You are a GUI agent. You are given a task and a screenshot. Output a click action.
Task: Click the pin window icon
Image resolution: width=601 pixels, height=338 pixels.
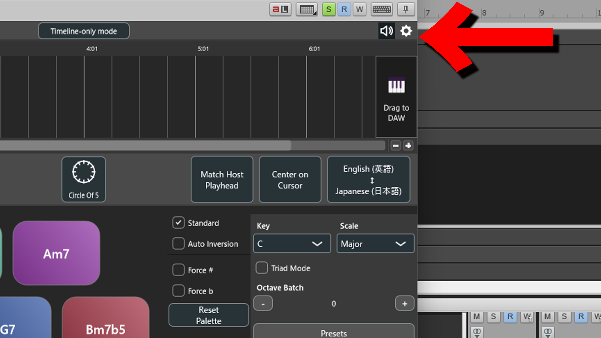pos(406,9)
